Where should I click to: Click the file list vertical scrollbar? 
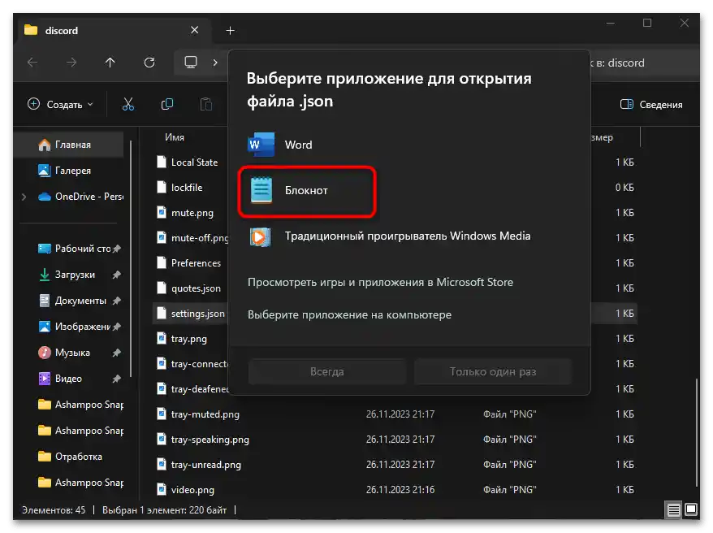click(696, 432)
